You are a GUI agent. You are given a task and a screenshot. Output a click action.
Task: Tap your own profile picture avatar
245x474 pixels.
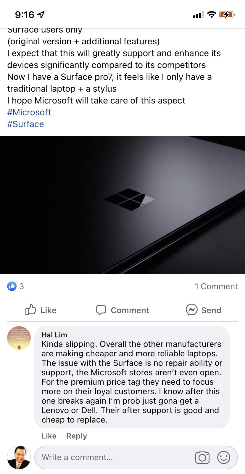coord(19,457)
